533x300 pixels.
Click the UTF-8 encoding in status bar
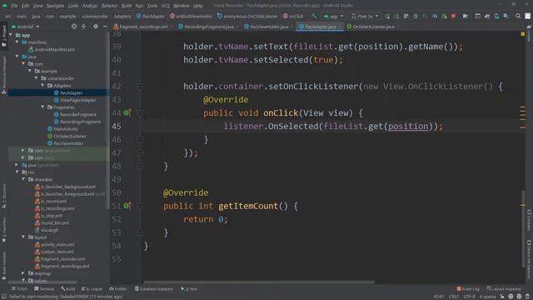pyautogui.click(x=469, y=297)
